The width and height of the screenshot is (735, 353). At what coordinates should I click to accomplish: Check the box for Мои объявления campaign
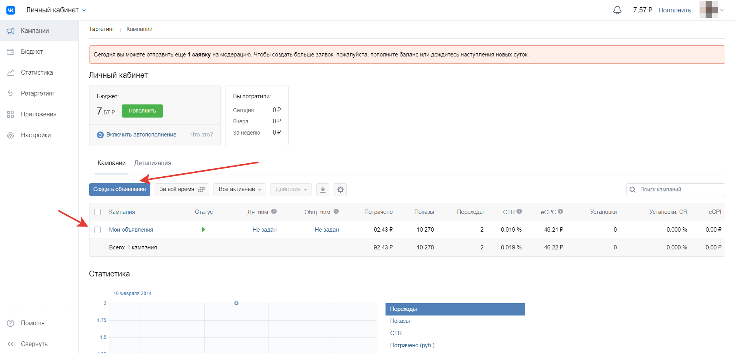click(x=98, y=230)
